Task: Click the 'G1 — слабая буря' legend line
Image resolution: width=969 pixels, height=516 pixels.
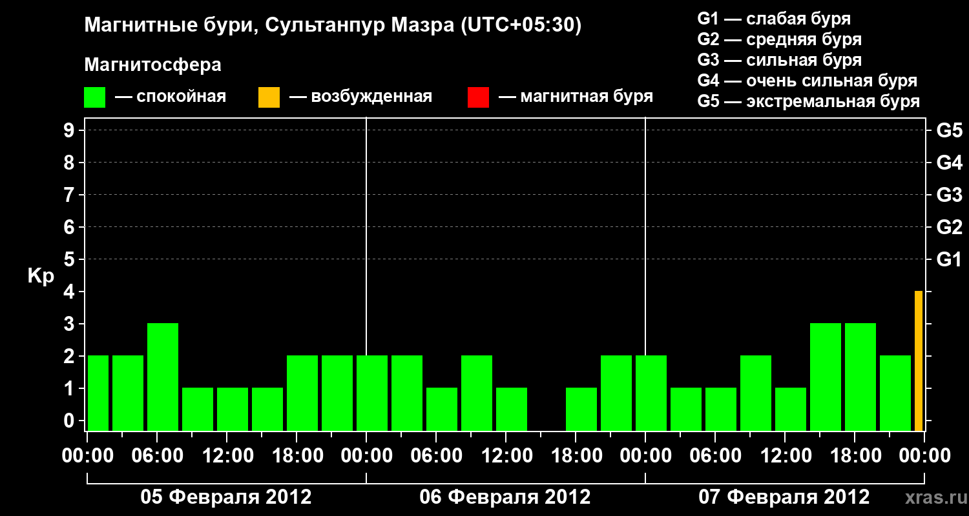Action: tap(774, 18)
